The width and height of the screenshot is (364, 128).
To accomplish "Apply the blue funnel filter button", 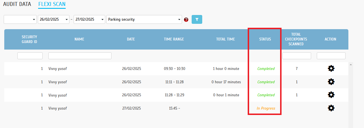I will [197, 20].
